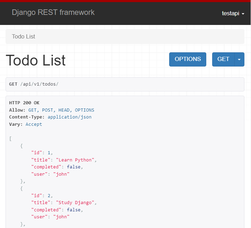Click the large Todo List page heading
This screenshot has height=228, width=251.
36,60
